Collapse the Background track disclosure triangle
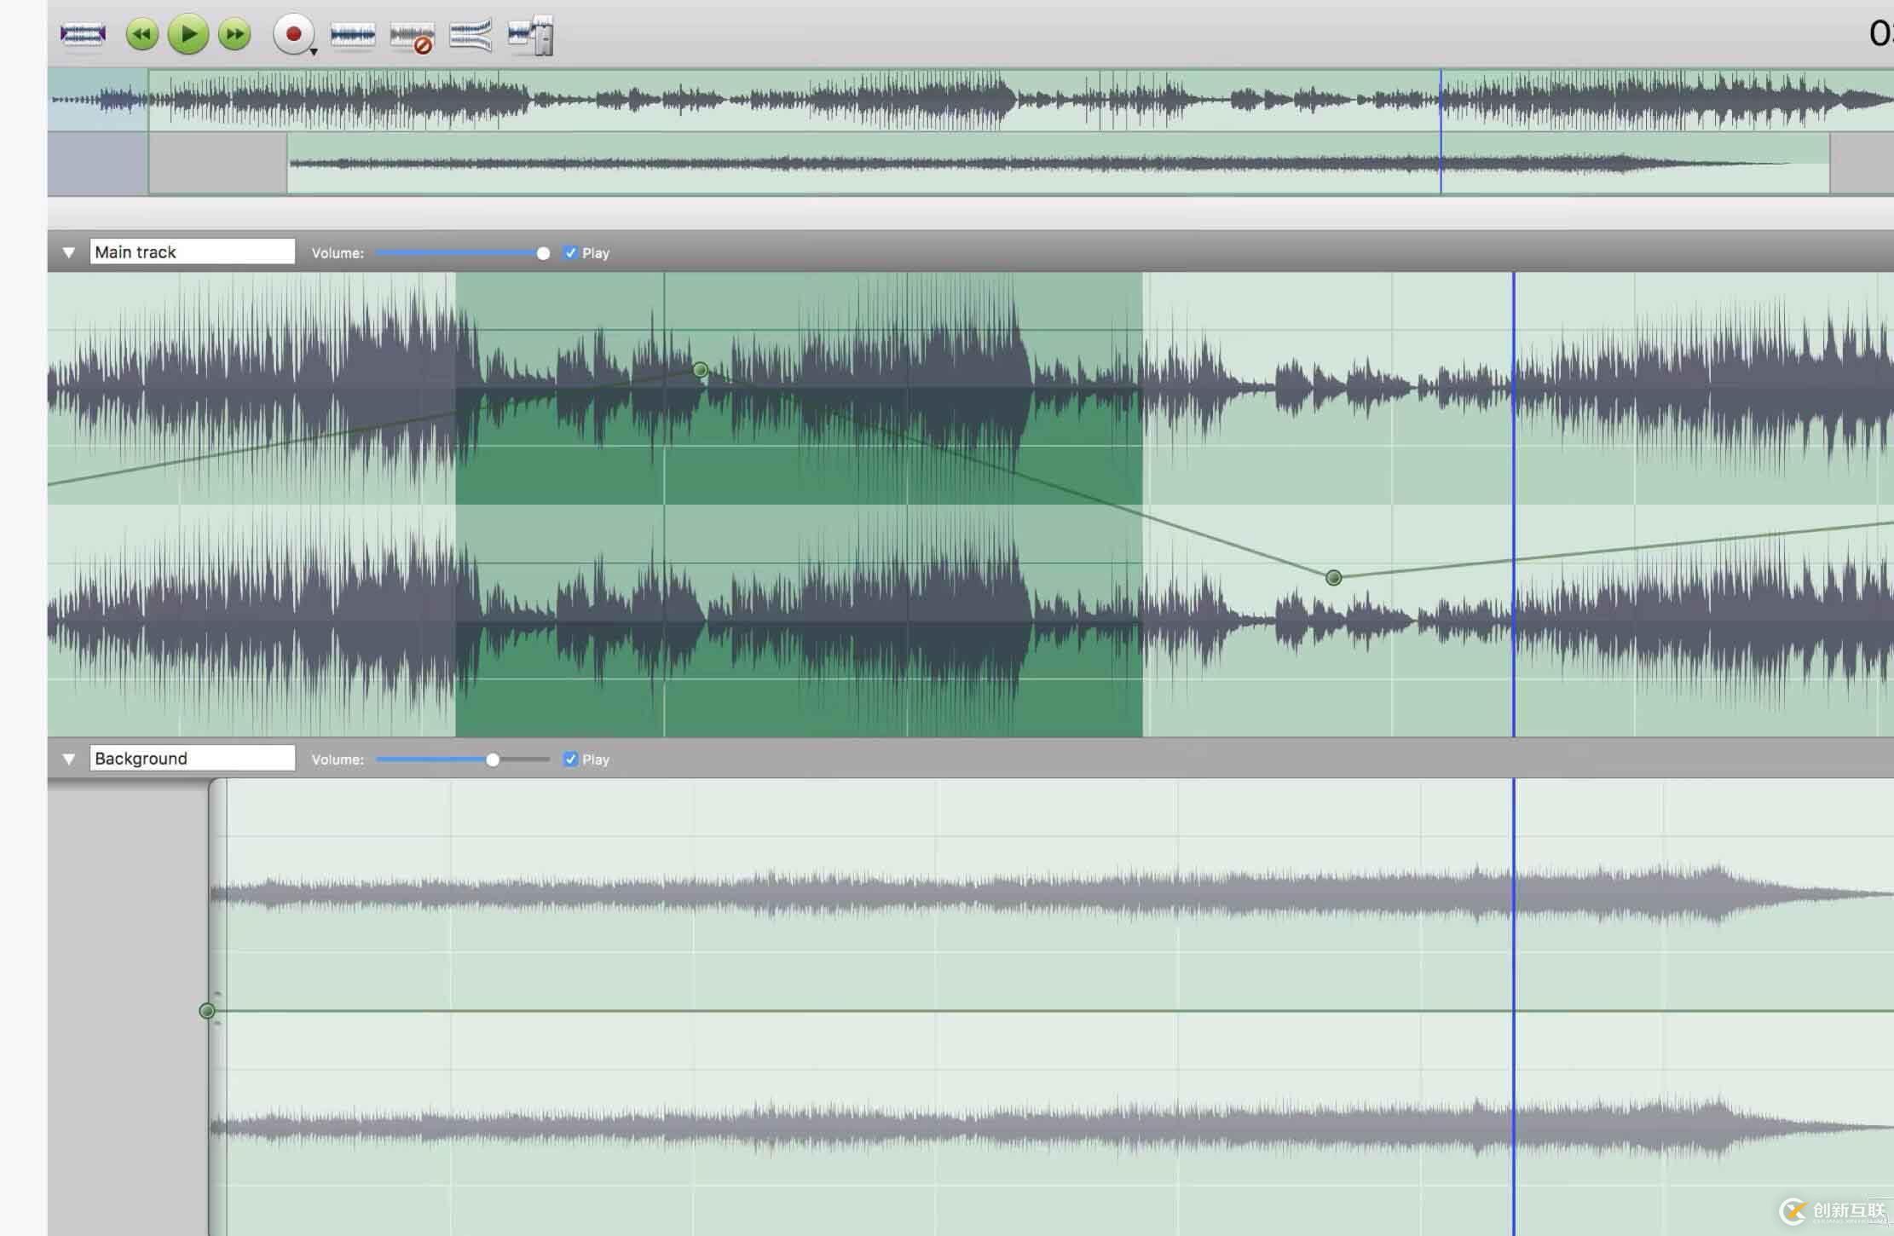 69,759
